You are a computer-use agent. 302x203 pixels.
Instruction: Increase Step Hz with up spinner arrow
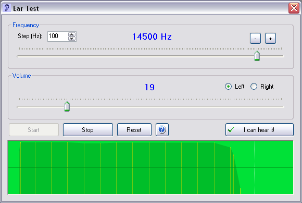tap(72, 34)
